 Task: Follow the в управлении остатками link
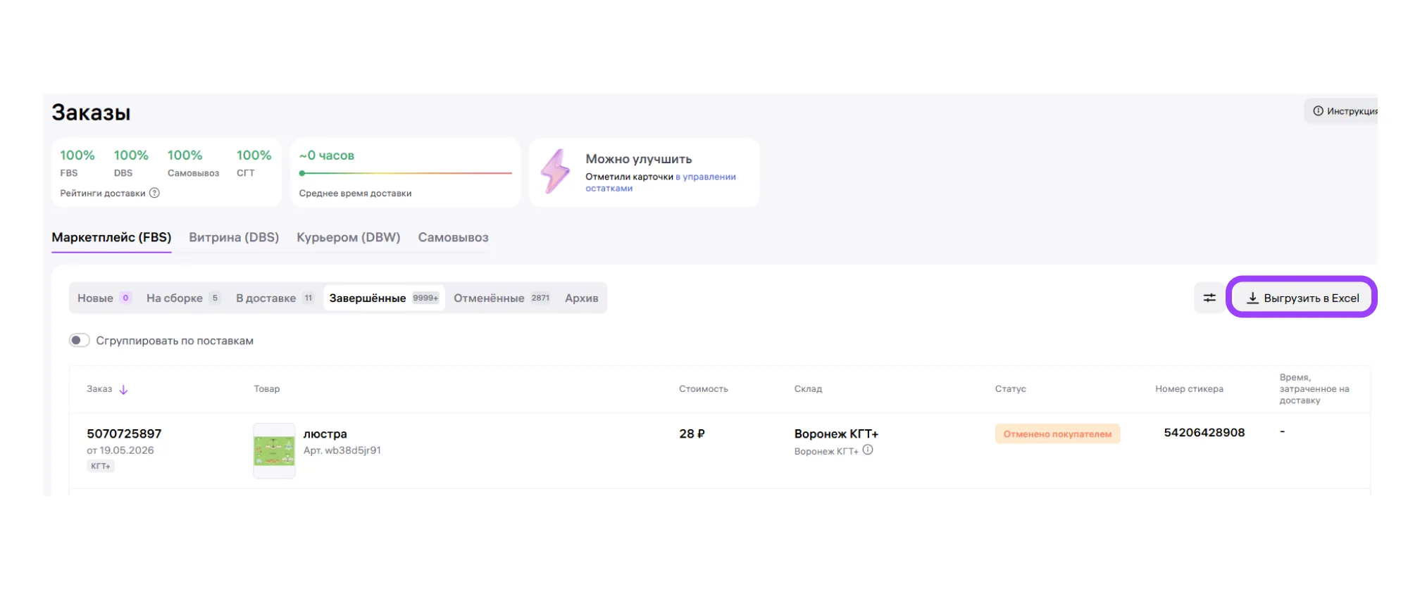(x=661, y=182)
